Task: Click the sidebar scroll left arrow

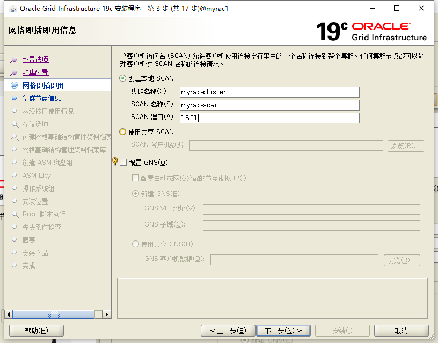Action: coord(9,315)
